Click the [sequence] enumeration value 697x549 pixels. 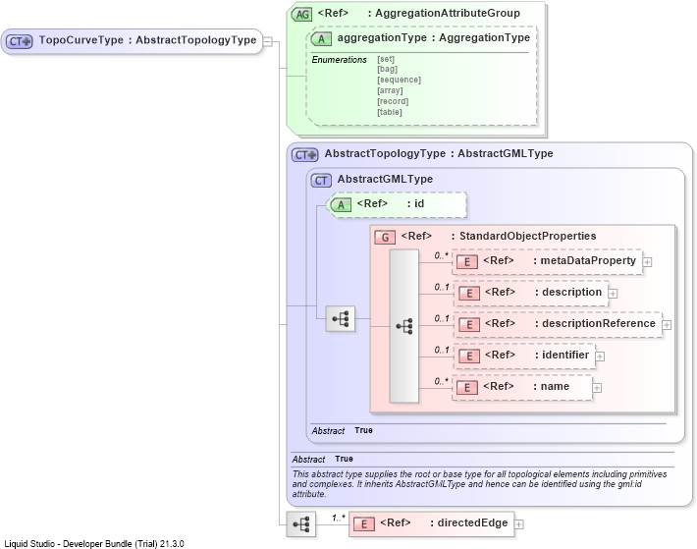click(x=399, y=80)
